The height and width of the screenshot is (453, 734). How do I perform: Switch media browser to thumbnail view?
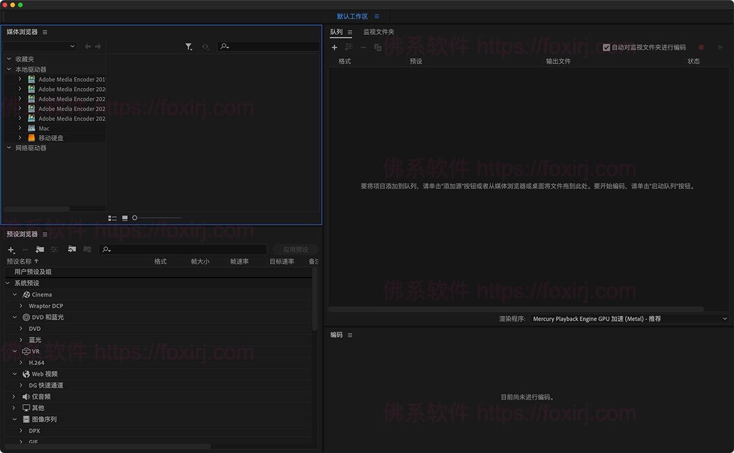click(124, 217)
